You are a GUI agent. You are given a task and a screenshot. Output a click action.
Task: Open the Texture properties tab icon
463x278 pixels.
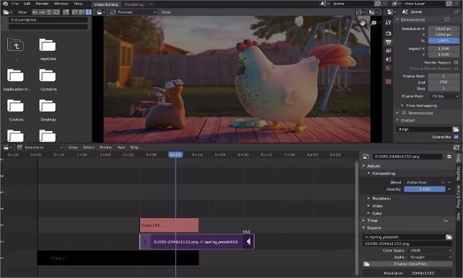(388, 82)
